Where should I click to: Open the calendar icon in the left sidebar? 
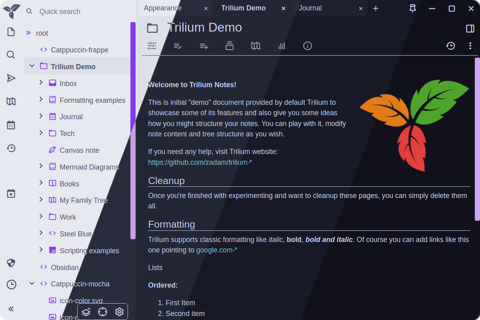point(11,125)
